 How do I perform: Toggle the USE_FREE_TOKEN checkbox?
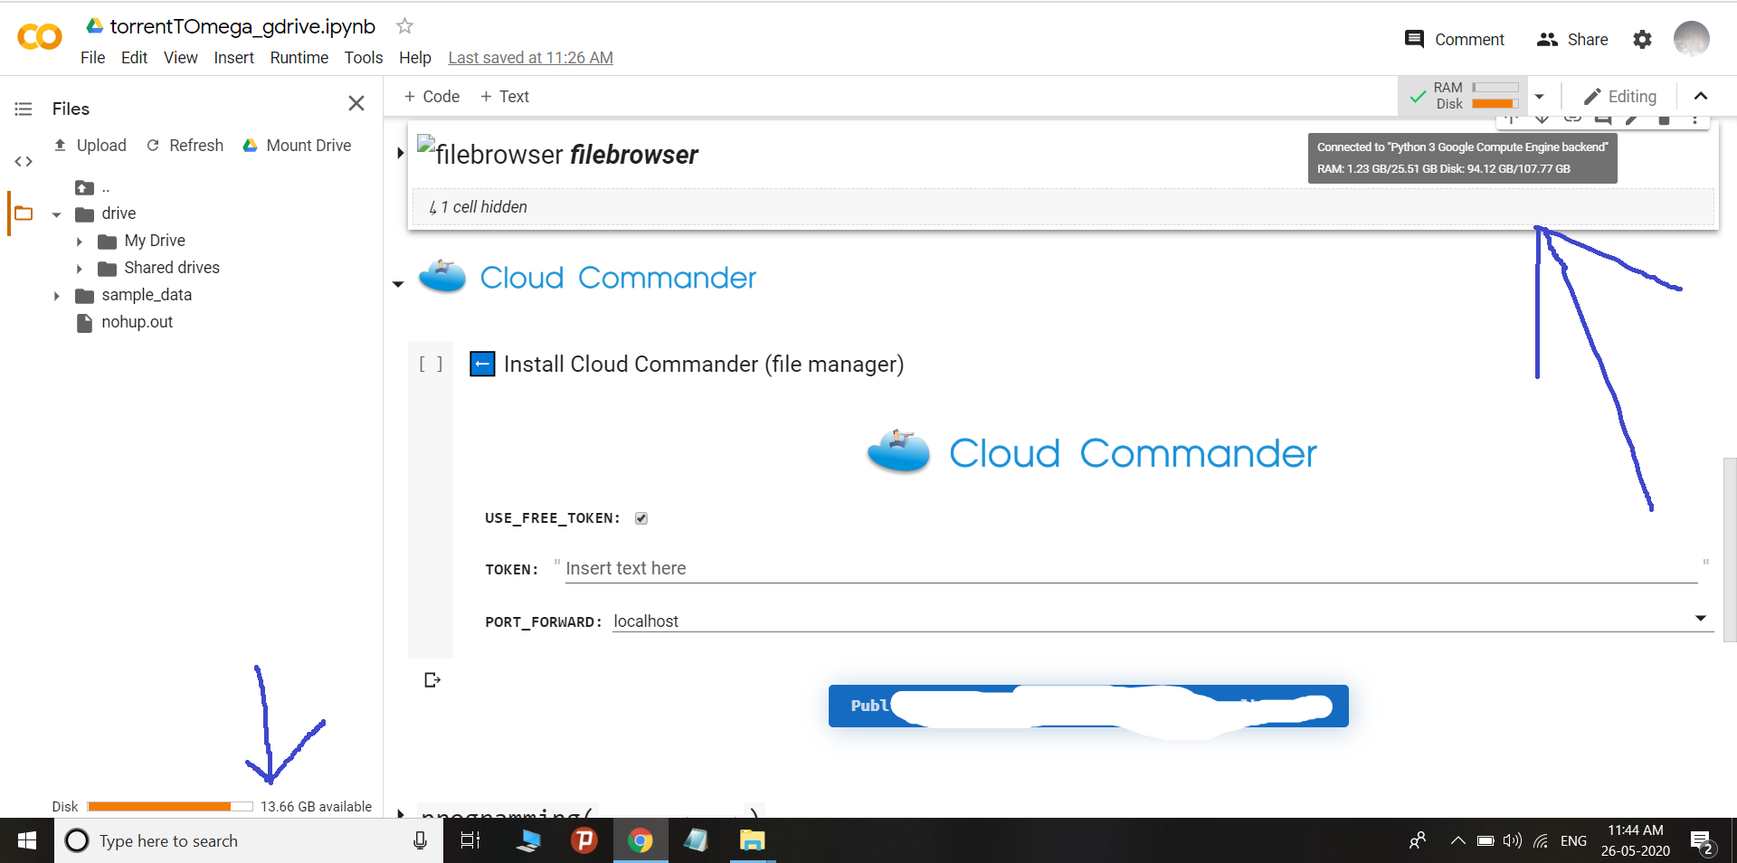(x=641, y=518)
